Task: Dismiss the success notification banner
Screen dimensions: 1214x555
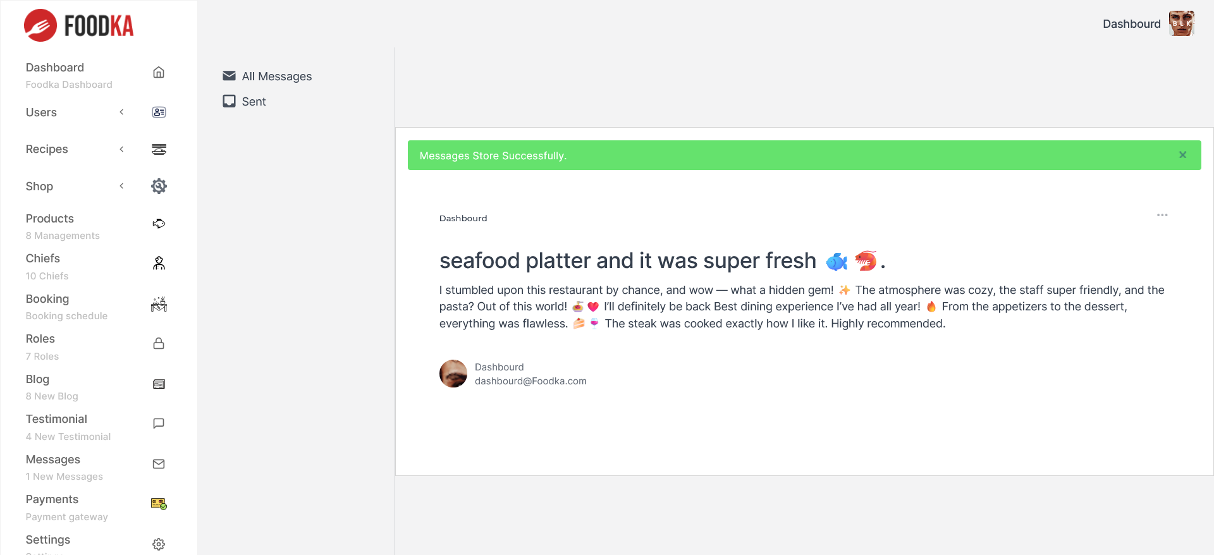Action: [1182, 155]
